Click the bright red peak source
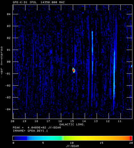Viewport: 134px width, 148px height. click(74, 70)
